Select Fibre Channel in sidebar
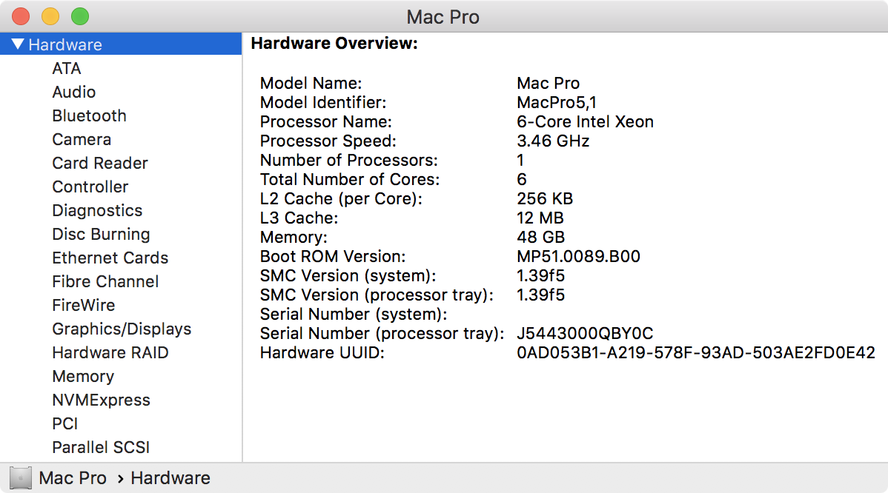Viewport: 888px width, 493px height. [x=105, y=281]
